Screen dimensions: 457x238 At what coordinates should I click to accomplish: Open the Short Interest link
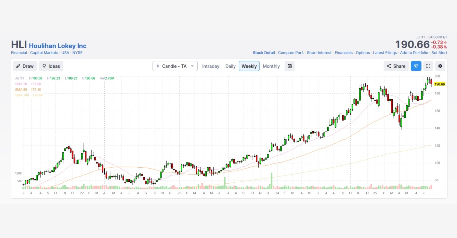(x=319, y=53)
